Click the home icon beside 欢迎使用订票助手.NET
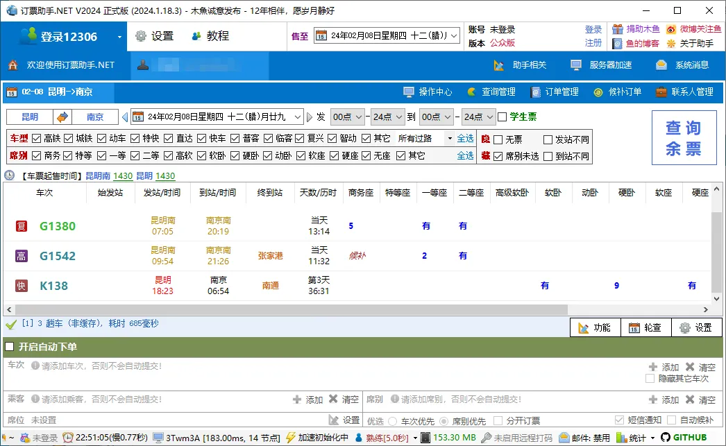 pos(13,65)
